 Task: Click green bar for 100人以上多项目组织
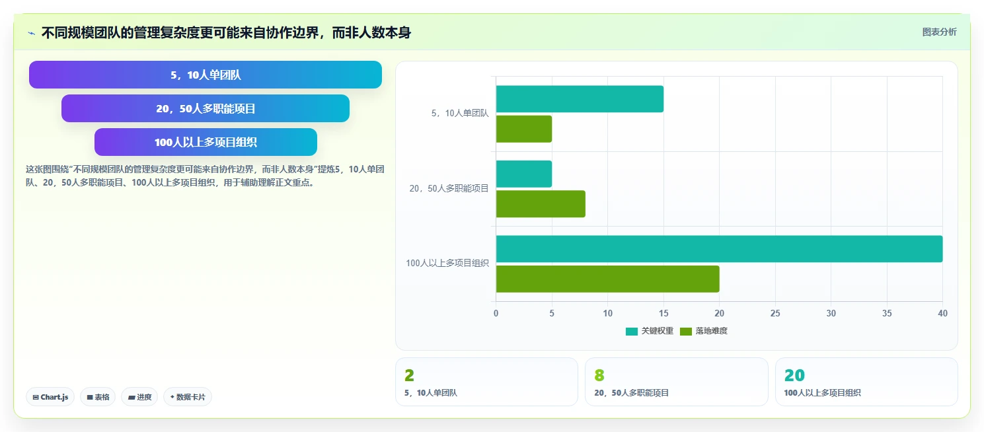(607, 279)
